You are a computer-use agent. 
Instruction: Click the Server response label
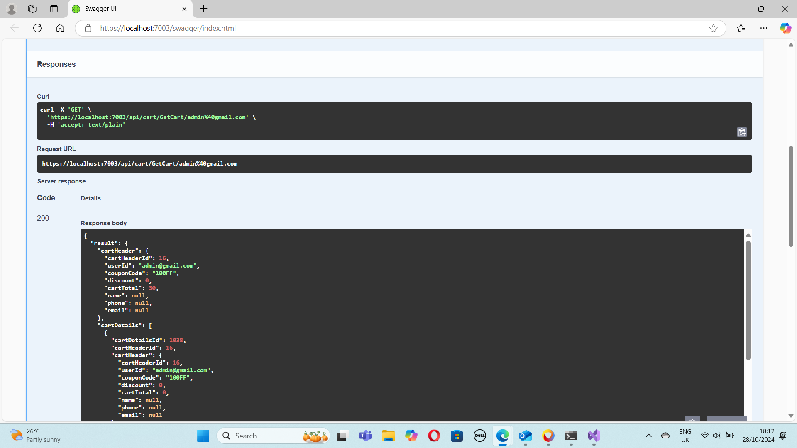(61, 181)
